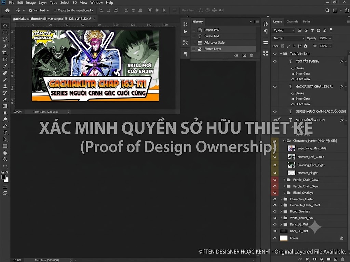Select the Flatten Layer history state
The image size is (350, 262).
point(223,49)
